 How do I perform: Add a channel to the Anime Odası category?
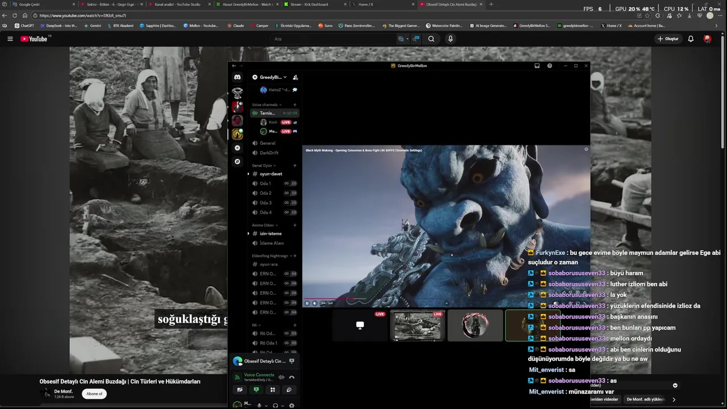(294, 225)
